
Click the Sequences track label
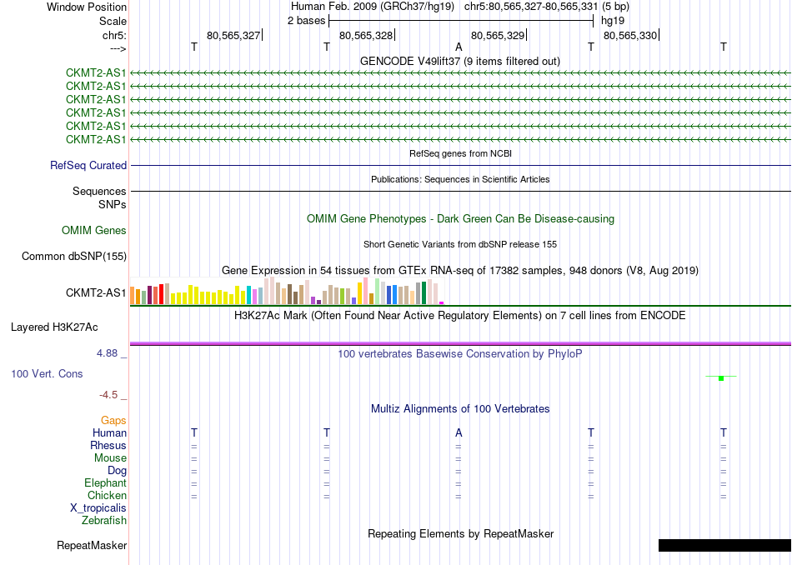(99, 191)
